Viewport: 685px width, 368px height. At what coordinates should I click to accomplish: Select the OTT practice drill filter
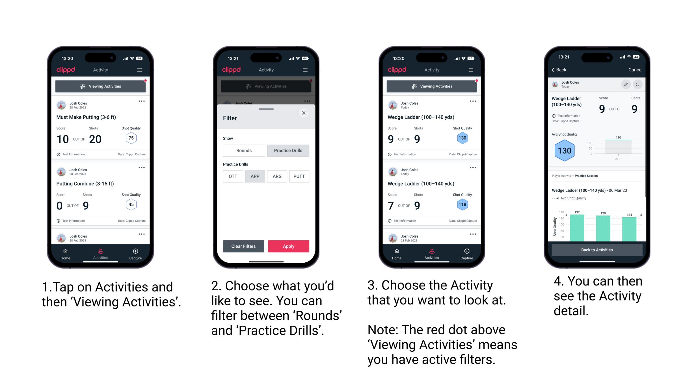click(234, 176)
